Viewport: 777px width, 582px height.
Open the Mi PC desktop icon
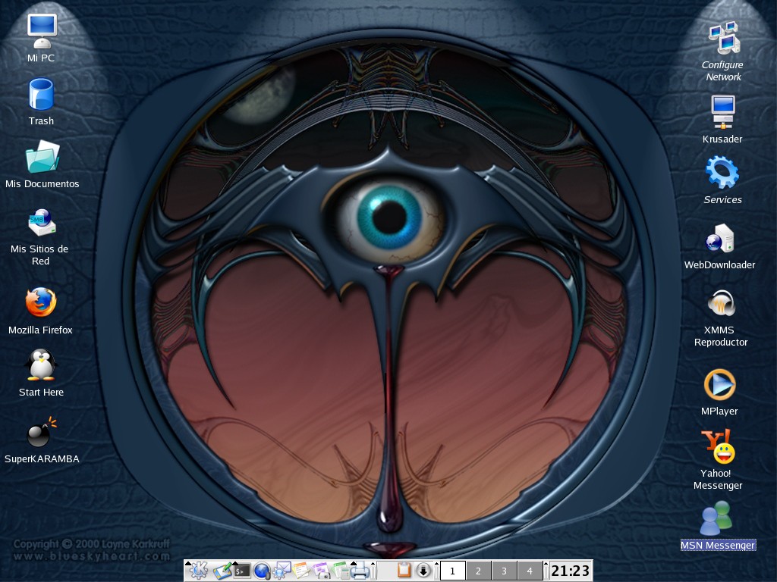tap(42, 31)
